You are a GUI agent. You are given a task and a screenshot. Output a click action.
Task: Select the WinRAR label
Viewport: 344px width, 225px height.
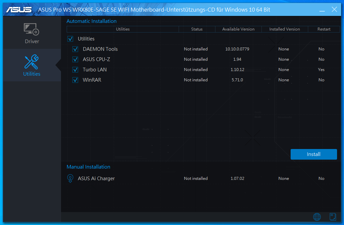tap(92, 80)
